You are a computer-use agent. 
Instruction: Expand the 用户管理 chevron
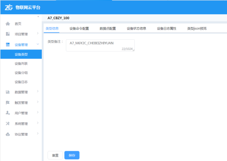38,112
